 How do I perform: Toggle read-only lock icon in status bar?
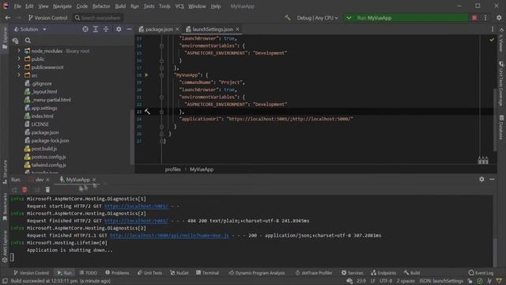coord(470,281)
